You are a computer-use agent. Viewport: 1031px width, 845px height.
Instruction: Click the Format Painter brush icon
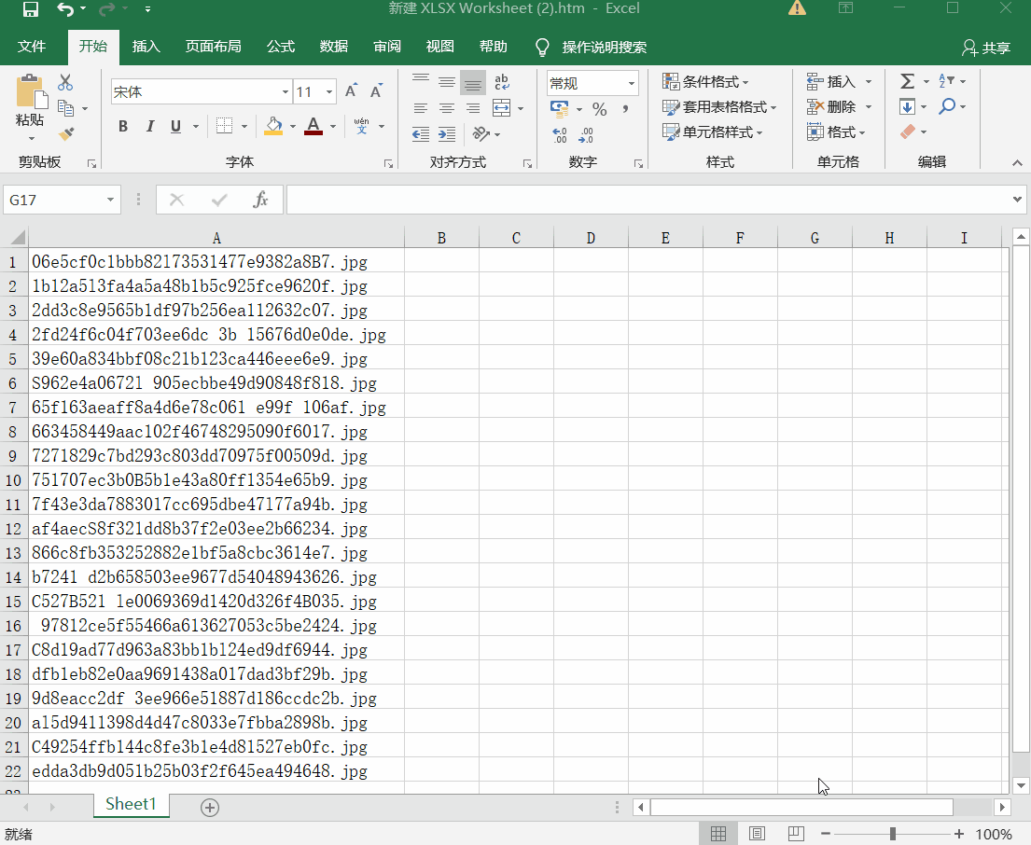[65, 134]
